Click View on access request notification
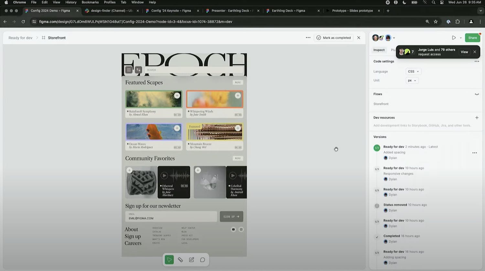The width and height of the screenshot is (485, 271). [x=464, y=52]
